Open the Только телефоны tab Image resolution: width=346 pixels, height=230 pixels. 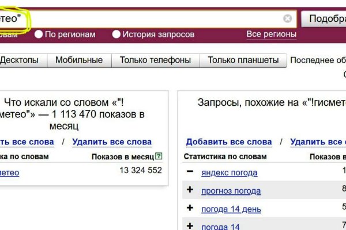pos(155,60)
